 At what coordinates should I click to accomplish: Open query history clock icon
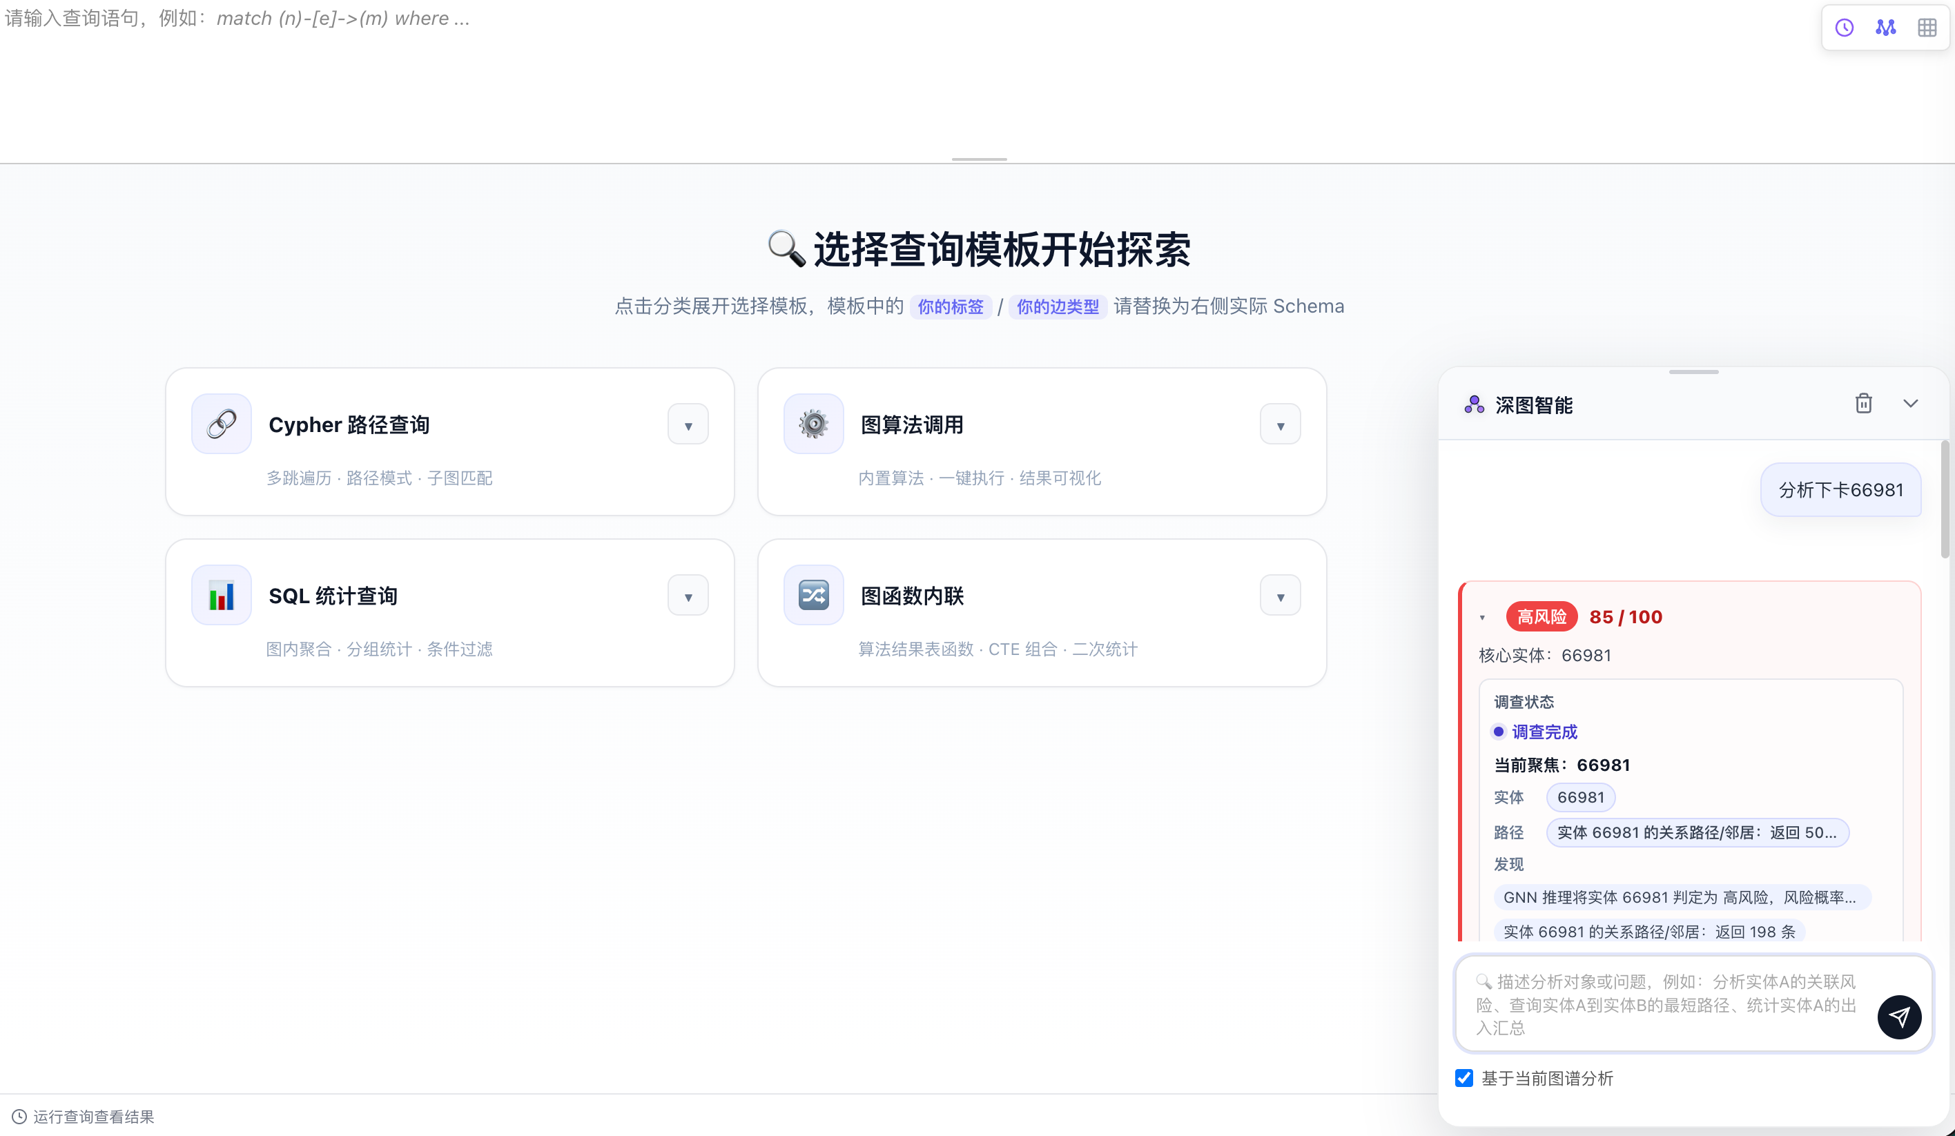(x=1844, y=28)
